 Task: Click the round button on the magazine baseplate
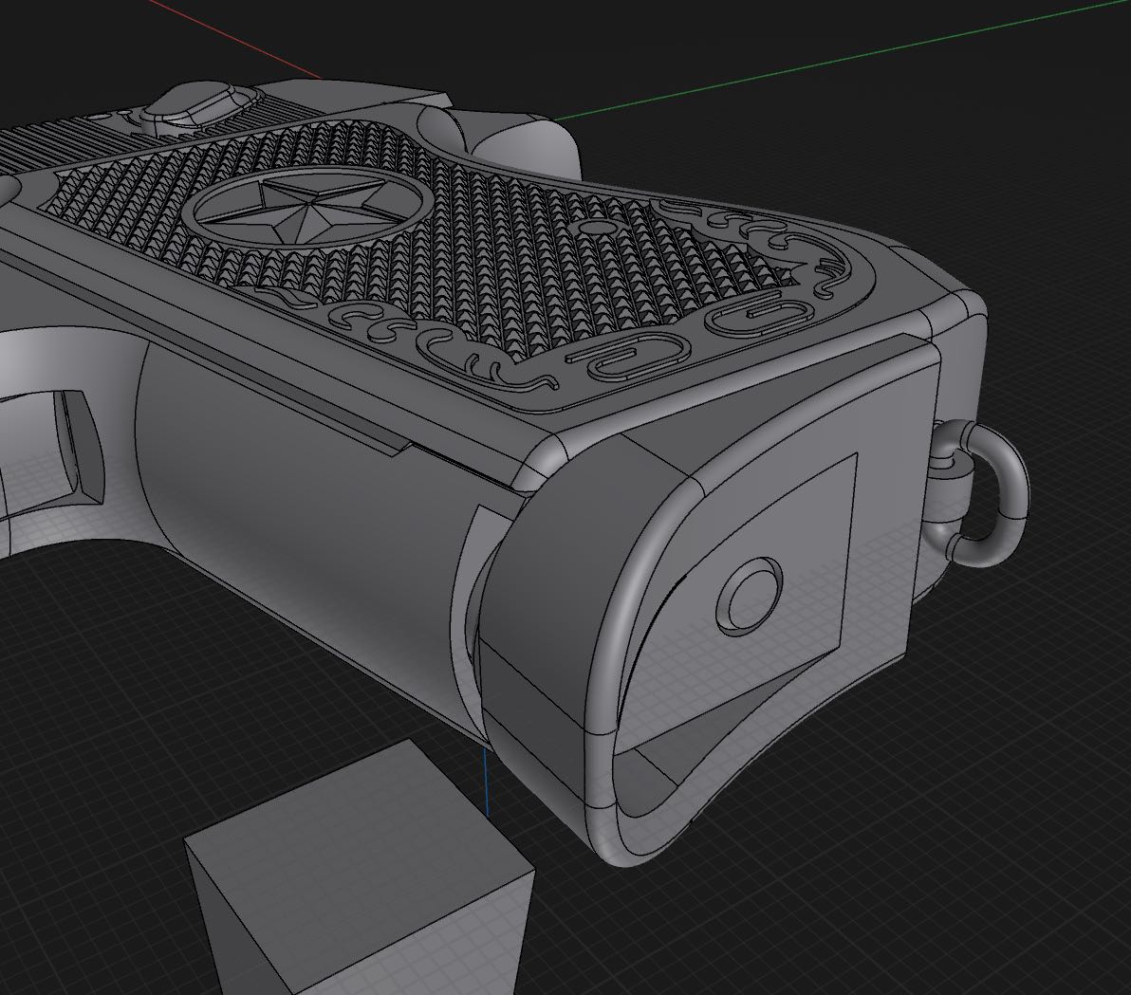750,597
